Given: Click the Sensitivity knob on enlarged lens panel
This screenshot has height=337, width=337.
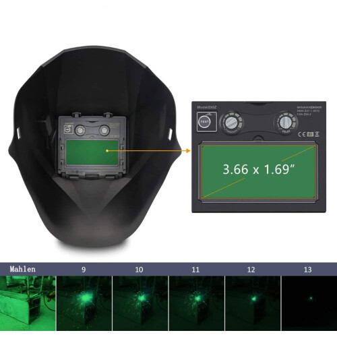Looking at the screenshot, I should [x=231, y=123].
